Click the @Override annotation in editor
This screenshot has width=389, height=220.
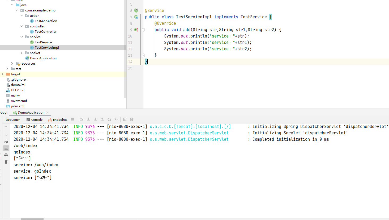click(165, 23)
